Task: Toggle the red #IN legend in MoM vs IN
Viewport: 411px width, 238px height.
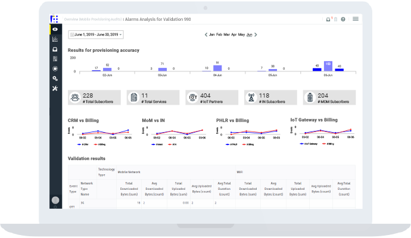Action: coord(173,145)
